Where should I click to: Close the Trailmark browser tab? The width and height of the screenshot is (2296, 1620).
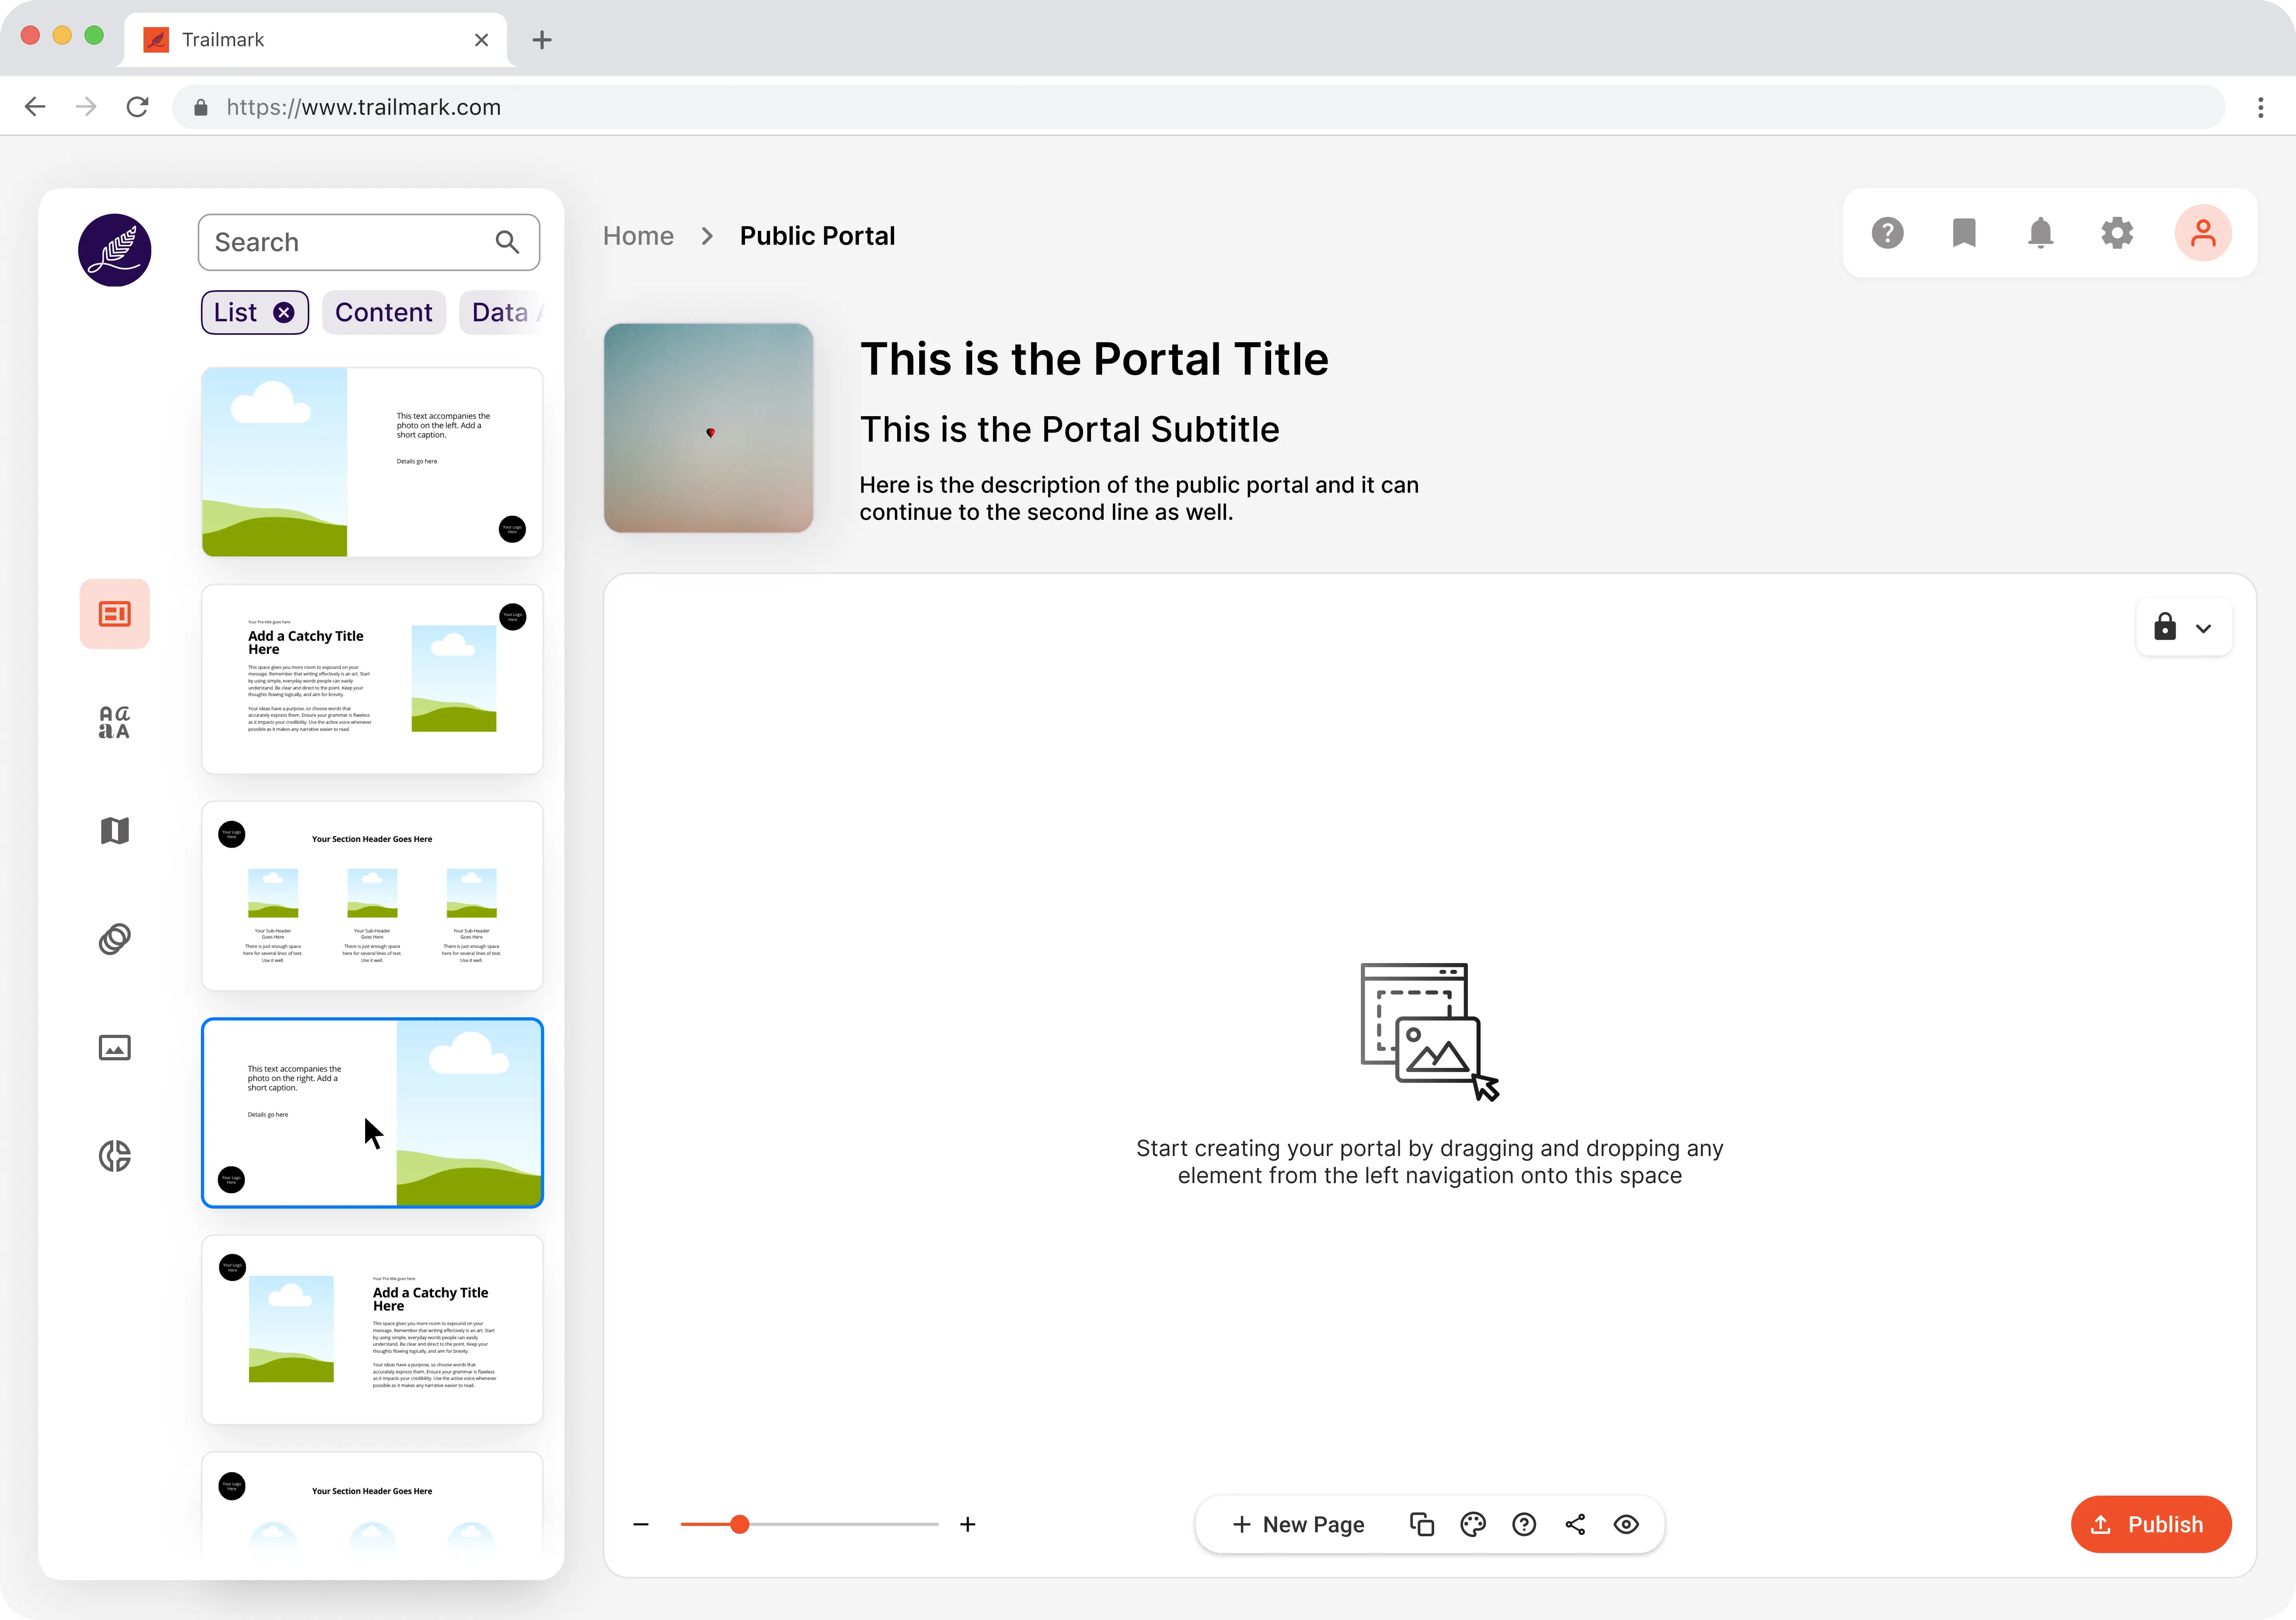[481, 40]
